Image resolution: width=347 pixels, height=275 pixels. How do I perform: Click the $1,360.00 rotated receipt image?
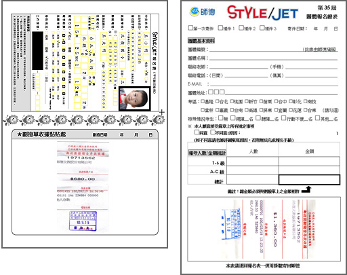click(269, 229)
